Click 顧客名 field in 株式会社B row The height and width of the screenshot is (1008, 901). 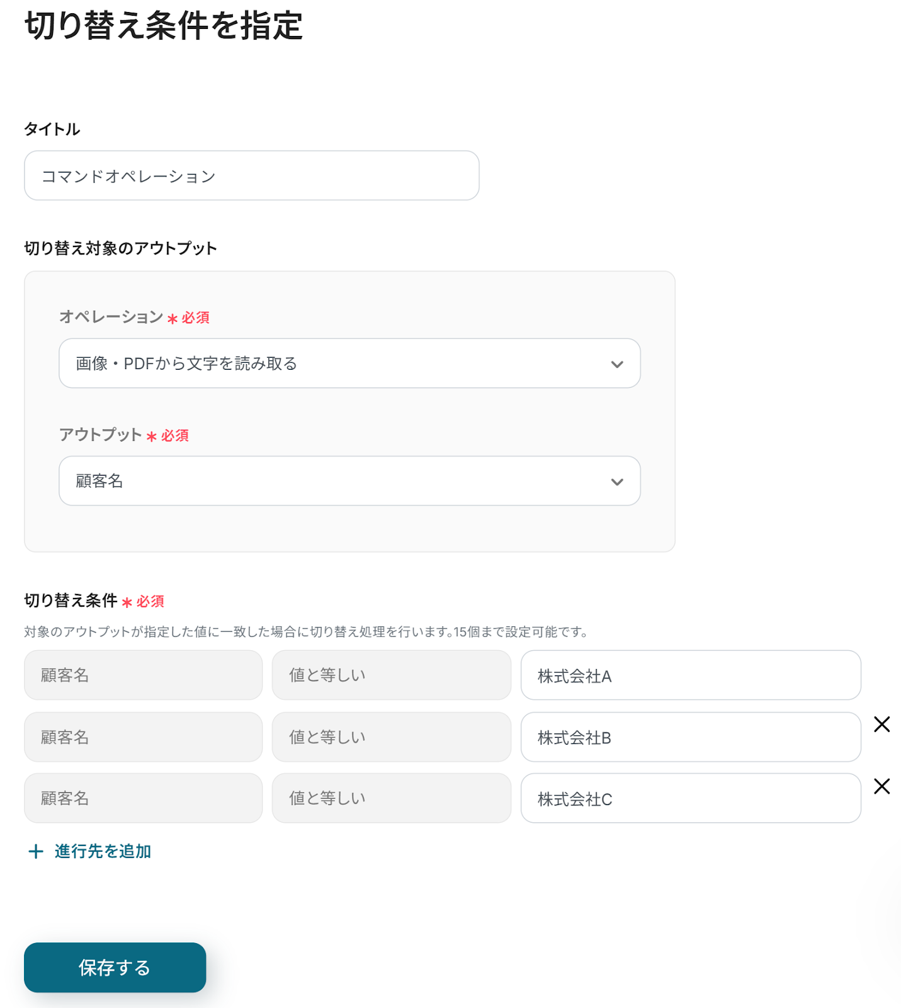[x=144, y=737]
